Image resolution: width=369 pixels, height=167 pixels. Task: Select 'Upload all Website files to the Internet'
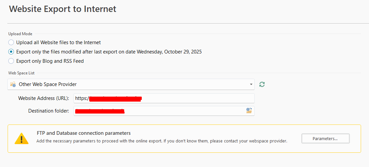click(x=11, y=42)
